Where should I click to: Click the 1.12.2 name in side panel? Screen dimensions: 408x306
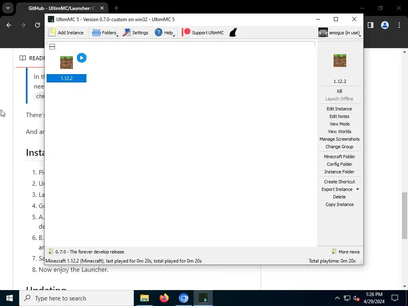pyautogui.click(x=339, y=81)
